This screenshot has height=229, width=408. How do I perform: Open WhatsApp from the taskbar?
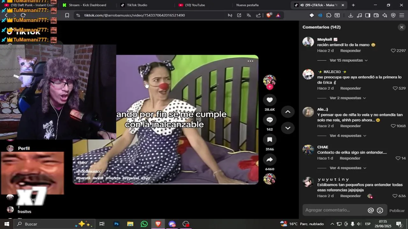pos(144,224)
